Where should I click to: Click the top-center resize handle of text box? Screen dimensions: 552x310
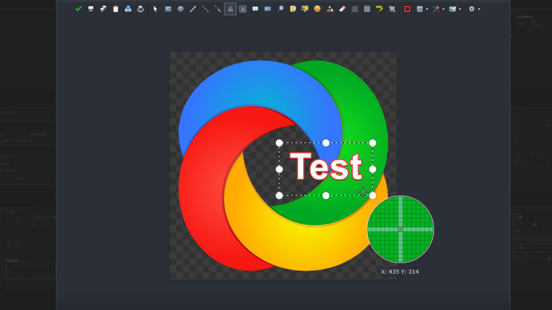tap(326, 143)
